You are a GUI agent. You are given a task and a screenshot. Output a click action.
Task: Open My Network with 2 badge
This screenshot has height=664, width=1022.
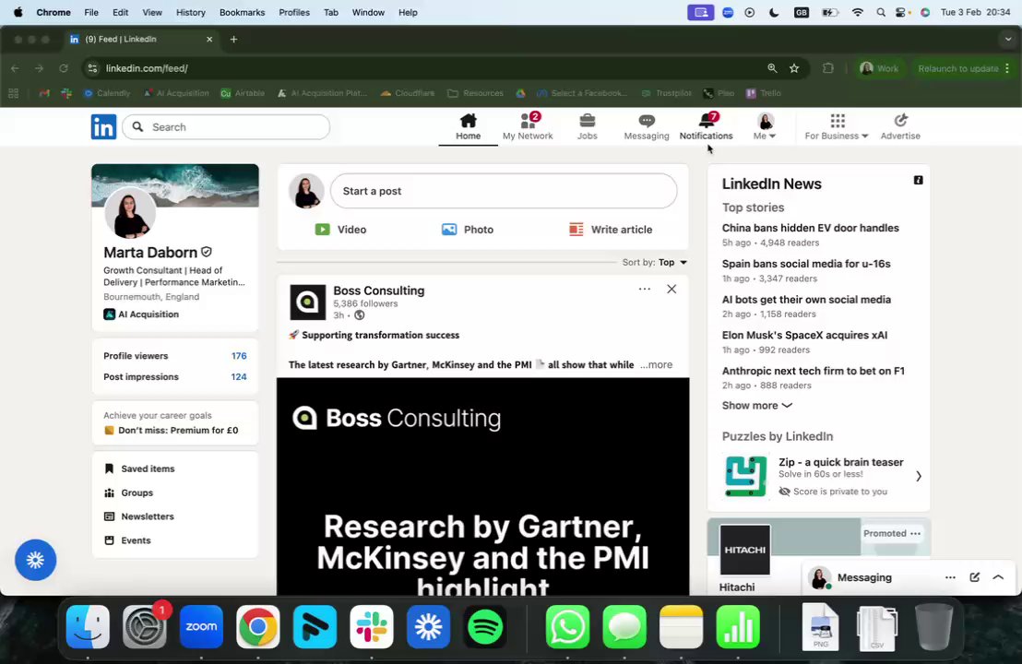click(x=528, y=127)
